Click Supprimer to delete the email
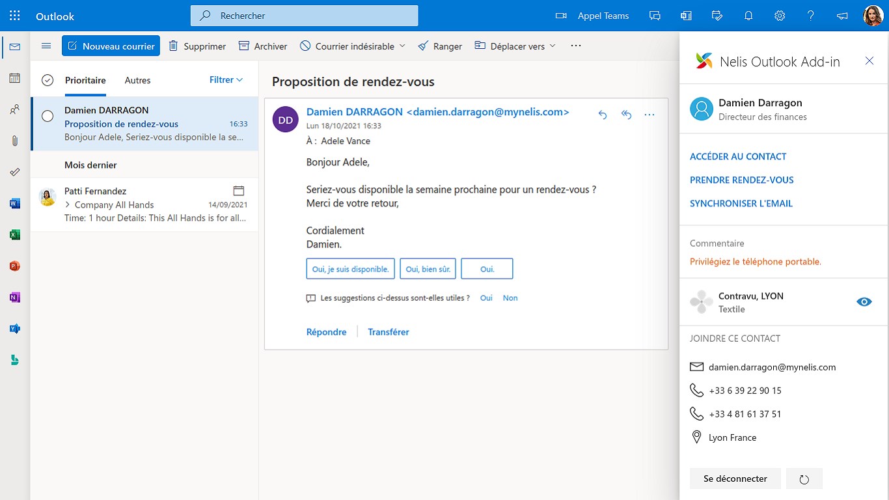 coord(197,46)
